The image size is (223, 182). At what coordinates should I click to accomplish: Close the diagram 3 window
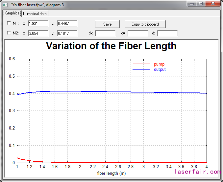(x=213, y=3)
